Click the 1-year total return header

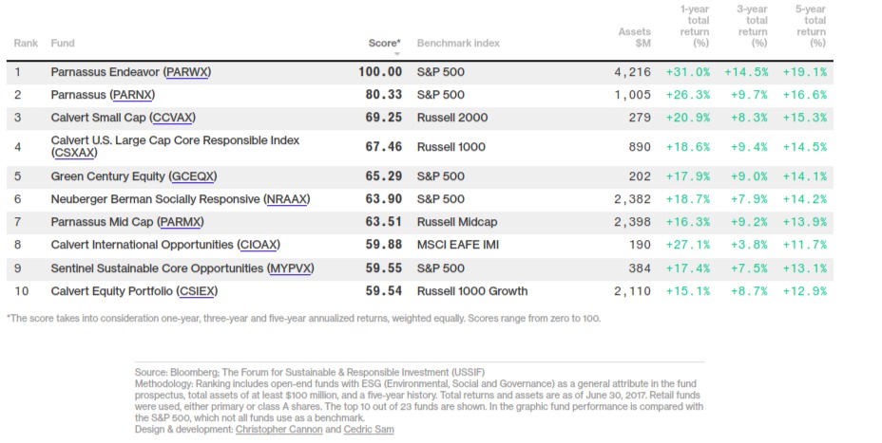coord(695,27)
